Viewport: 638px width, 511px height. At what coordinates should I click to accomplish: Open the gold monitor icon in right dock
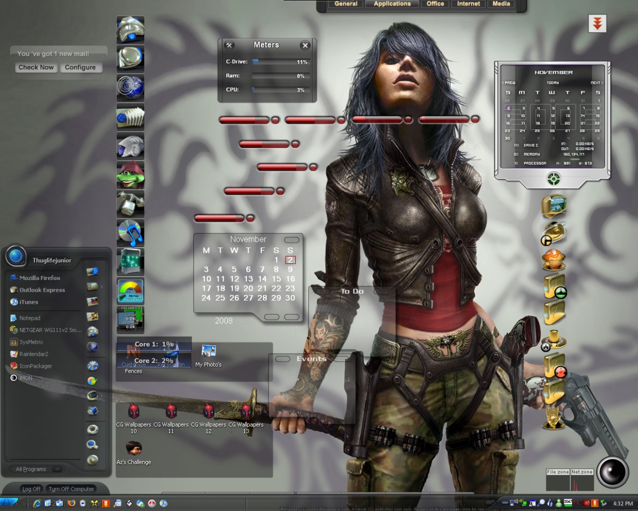tap(554, 206)
